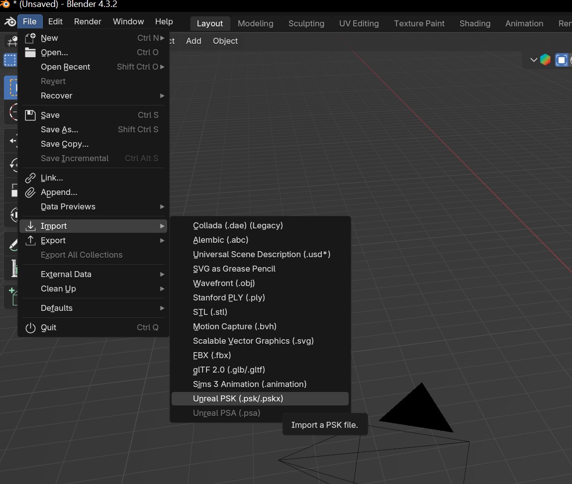This screenshot has width=572, height=484.
Task: Click the Save floppy disk icon
Action: pyautogui.click(x=30, y=115)
